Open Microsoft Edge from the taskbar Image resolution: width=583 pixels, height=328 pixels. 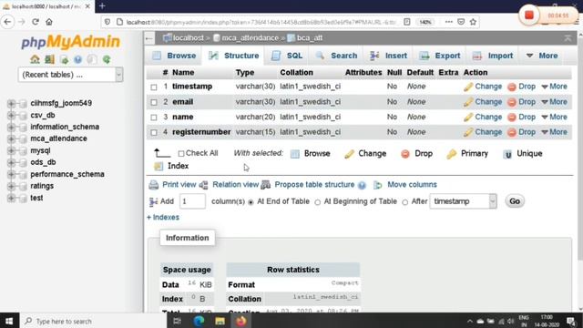(x=199, y=321)
